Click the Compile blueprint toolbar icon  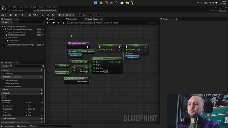tap(2, 15)
